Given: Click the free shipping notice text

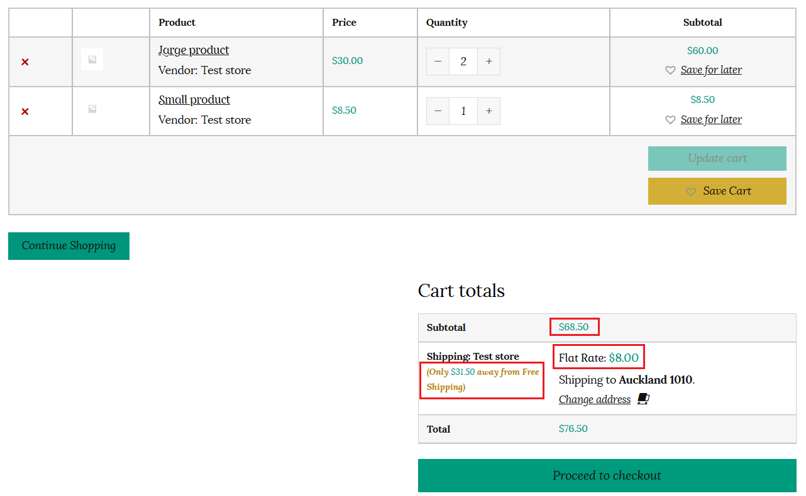Looking at the screenshot, I should click(x=483, y=379).
